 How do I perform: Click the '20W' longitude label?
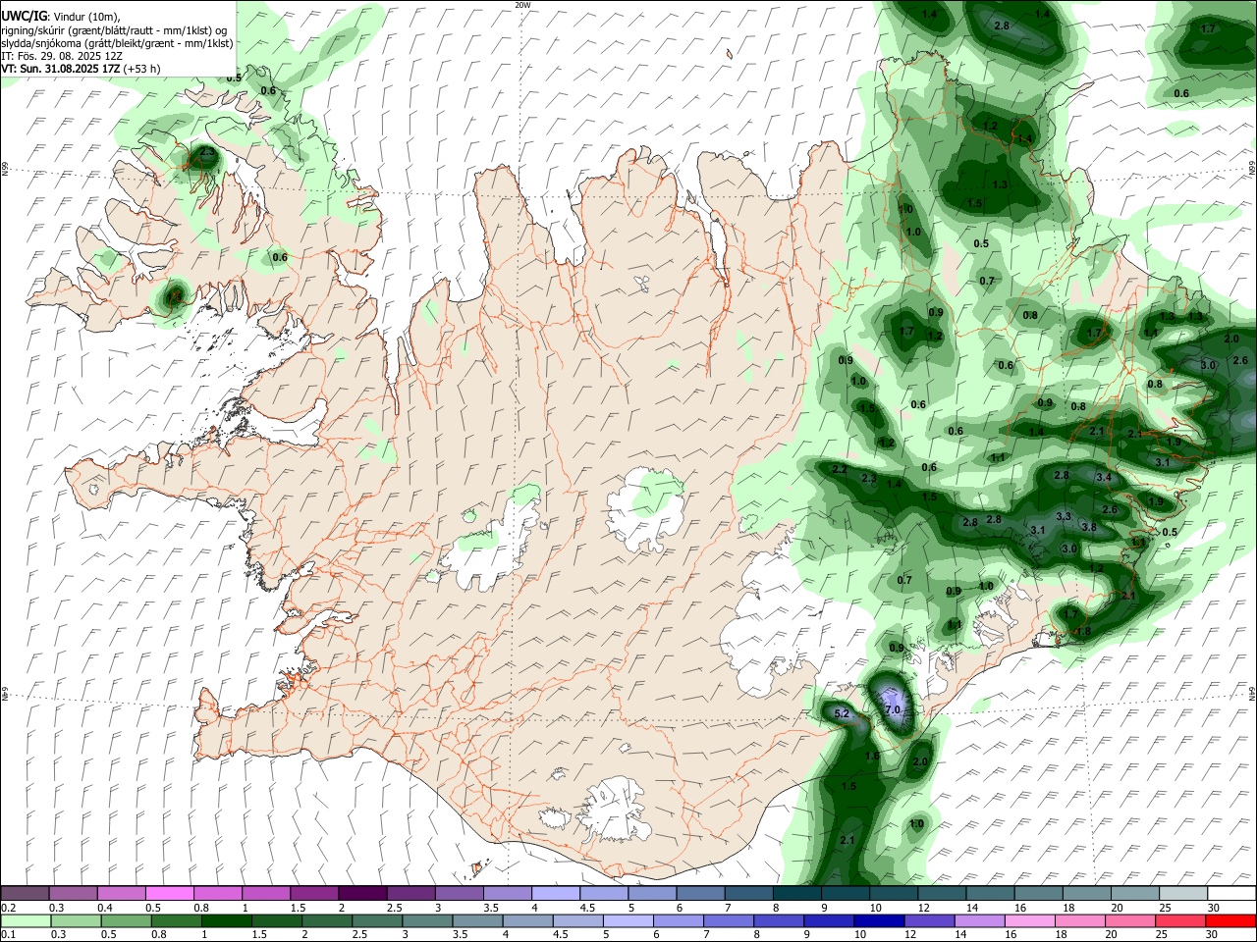[523, 5]
